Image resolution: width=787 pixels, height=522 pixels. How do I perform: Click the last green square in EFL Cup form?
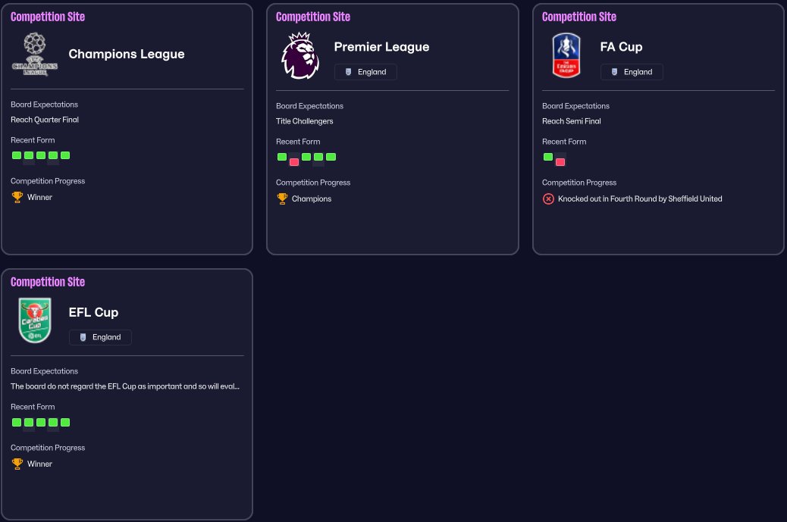click(65, 422)
